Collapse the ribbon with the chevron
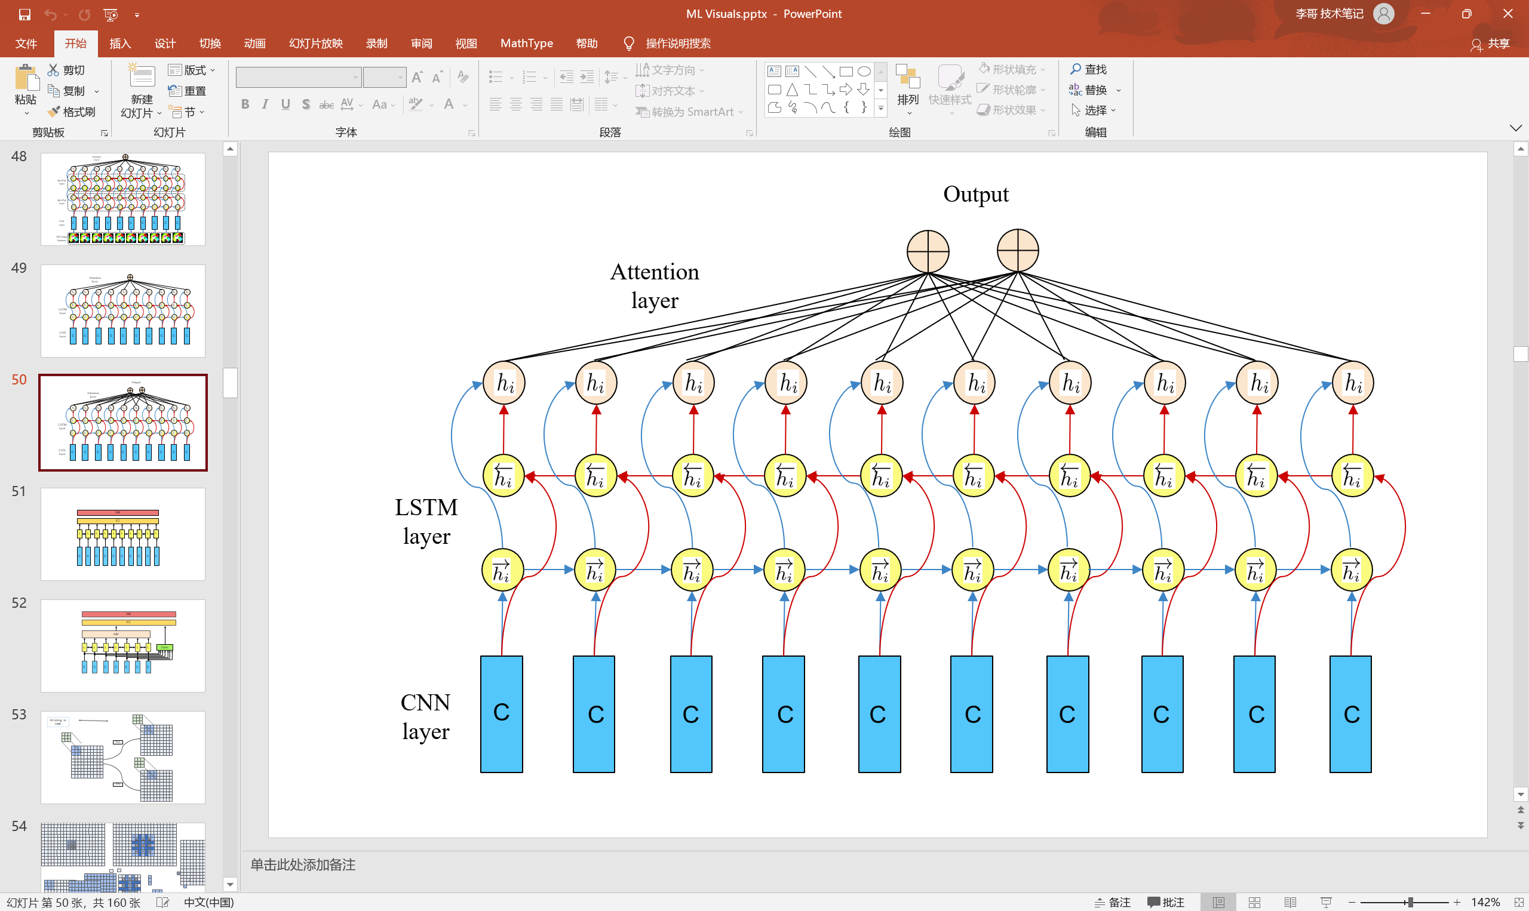The width and height of the screenshot is (1529, 911). click(x=1515, y=128)
